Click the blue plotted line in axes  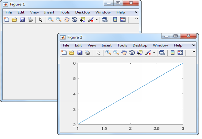tap(131, 94)
